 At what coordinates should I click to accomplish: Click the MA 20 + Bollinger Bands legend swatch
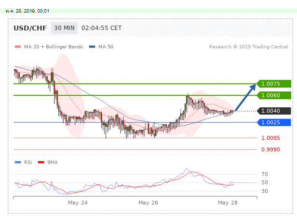tap(18, 47)
